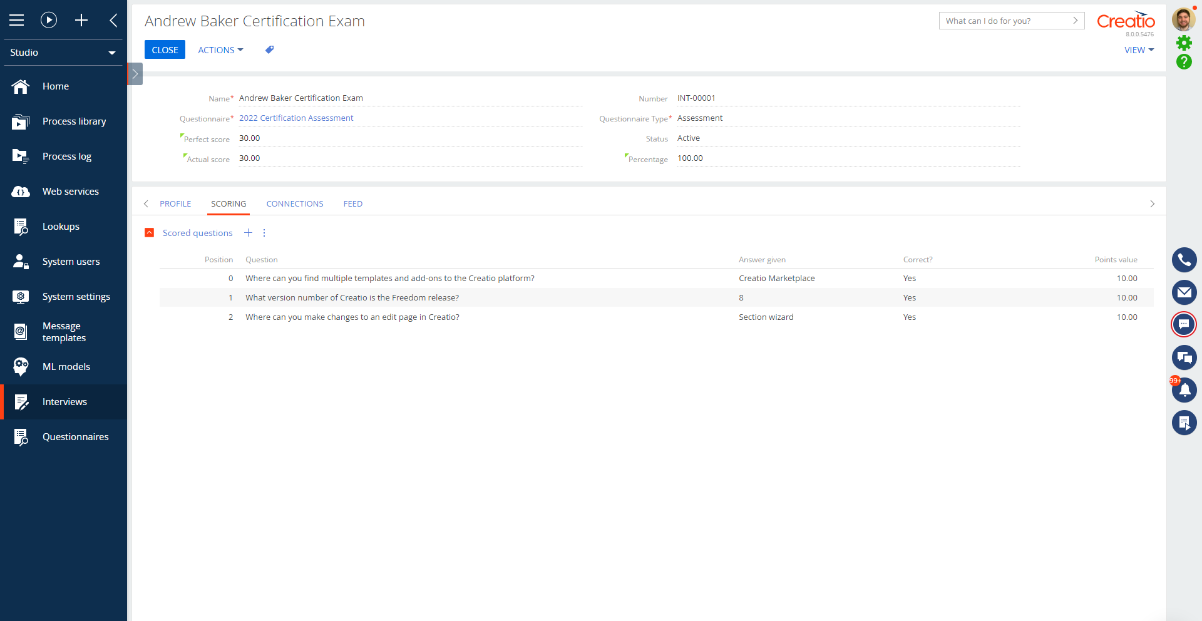Open the feed conversations panel
Viewport: 1202px width, 621px height.
click(x=1184, y=357)
